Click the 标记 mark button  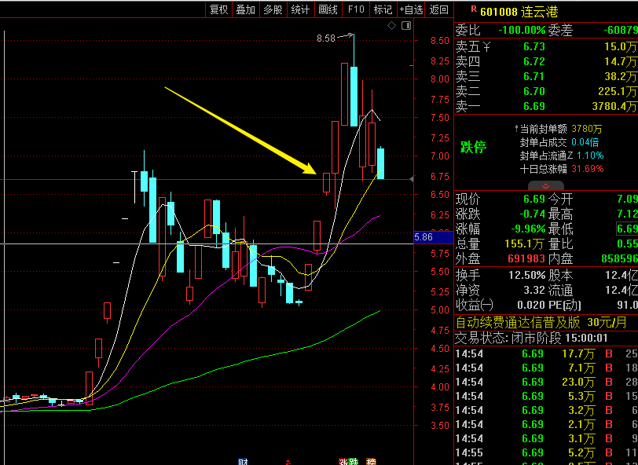coord(383,9)
